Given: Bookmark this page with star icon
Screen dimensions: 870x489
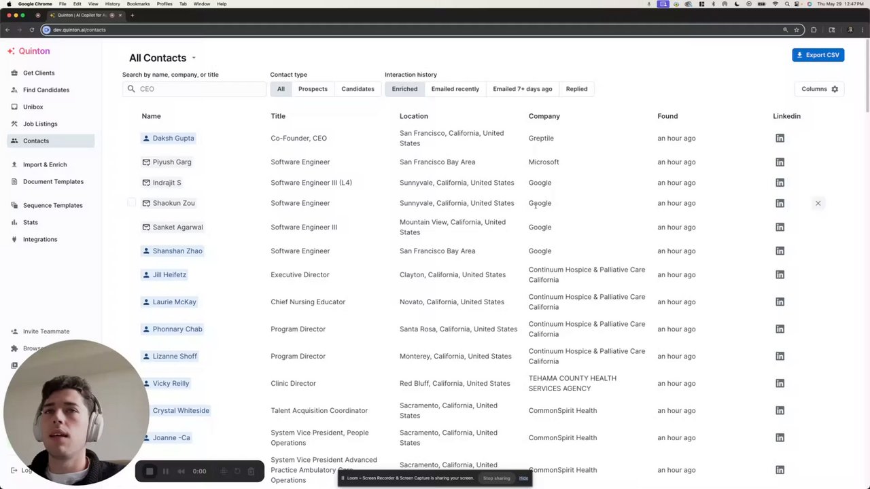Looking at the screenshot, I should click(x=797, y=30).
